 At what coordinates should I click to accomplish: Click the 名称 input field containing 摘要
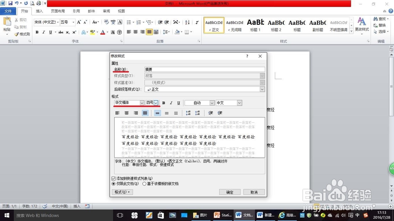click(x=204, y=70)
